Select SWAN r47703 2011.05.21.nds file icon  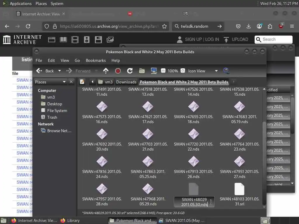pos(148,134)
